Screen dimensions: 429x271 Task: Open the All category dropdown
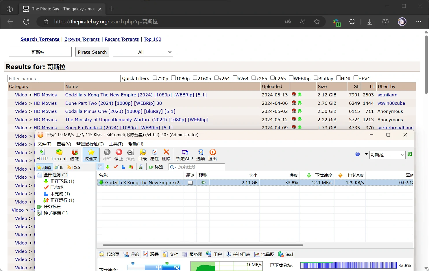[x=143, y=52]
